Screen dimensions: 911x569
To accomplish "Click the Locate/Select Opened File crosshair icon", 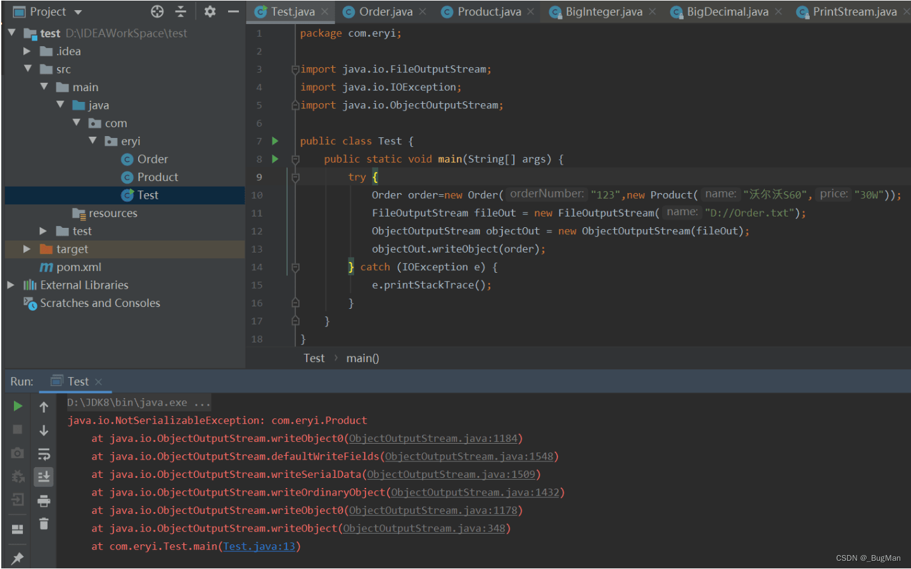I will 157,11.
